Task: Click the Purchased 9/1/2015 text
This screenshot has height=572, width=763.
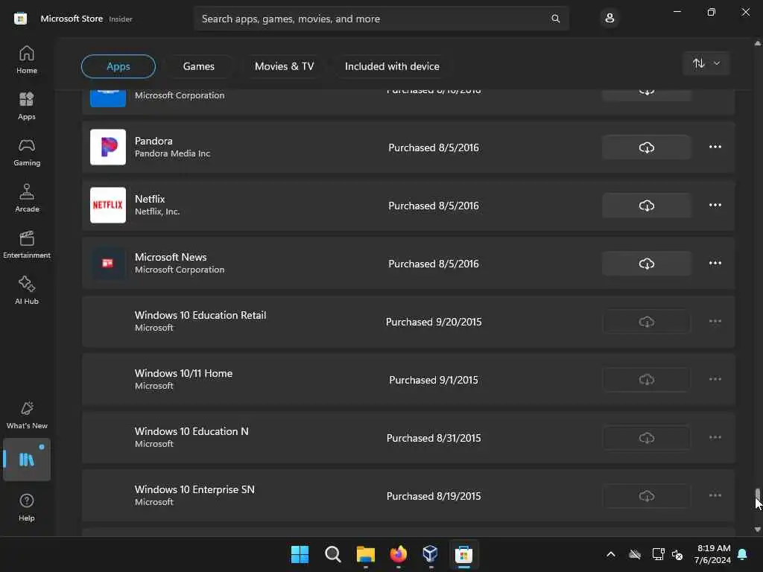Action: (434, 380)
